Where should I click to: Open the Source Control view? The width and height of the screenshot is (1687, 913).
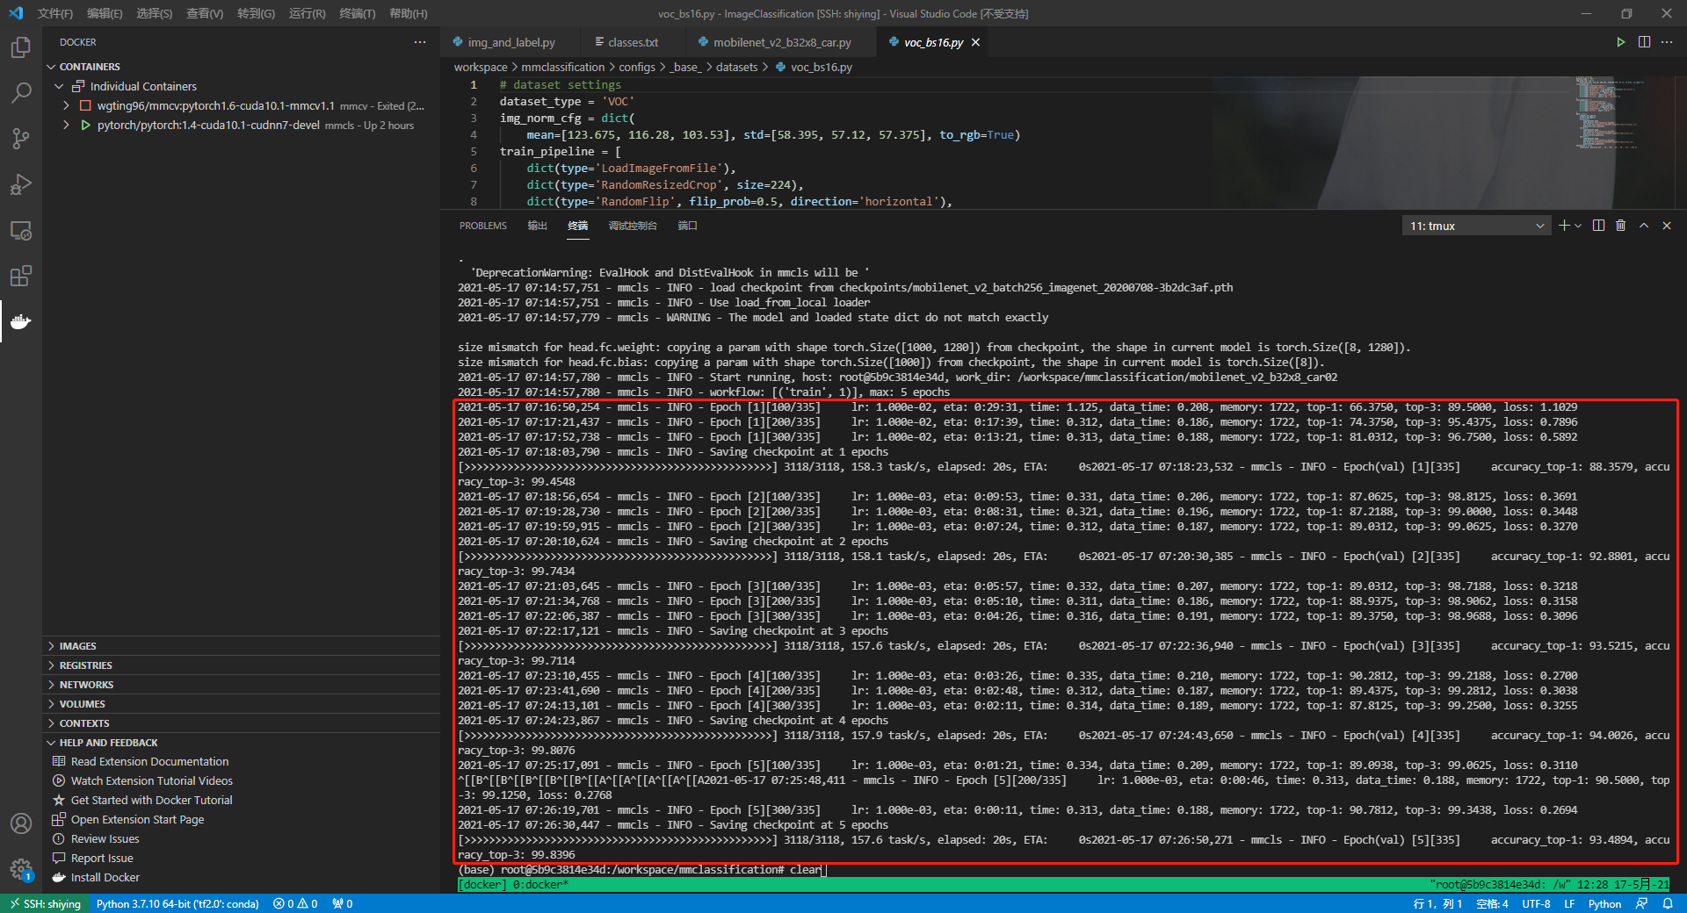[x=21, y=138]
